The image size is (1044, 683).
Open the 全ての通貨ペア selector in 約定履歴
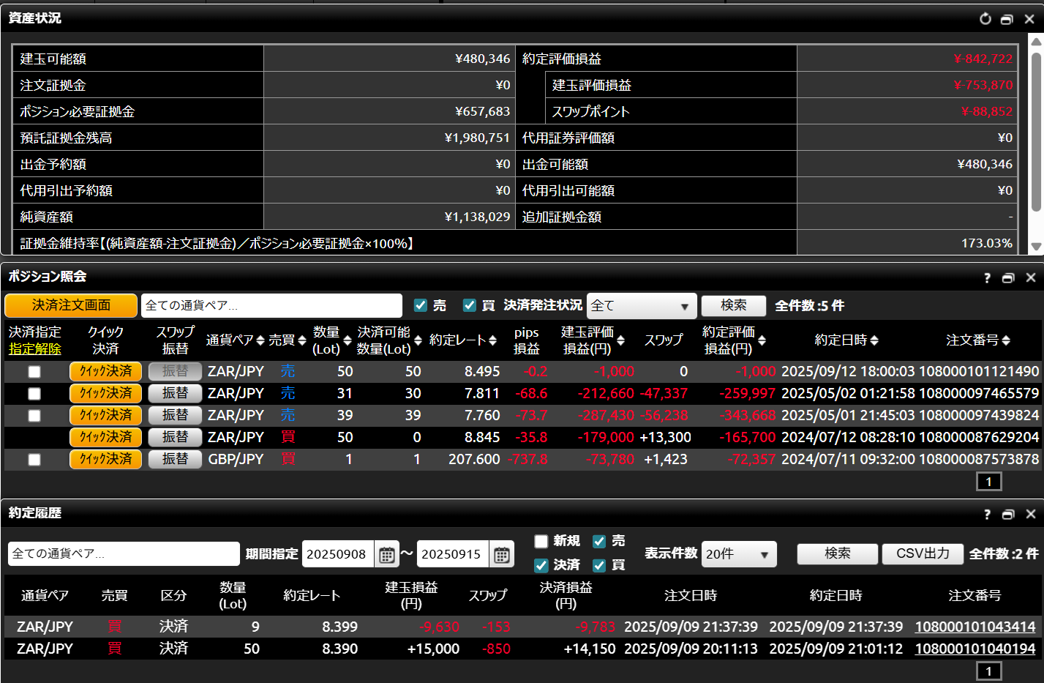tap(124, 554)
